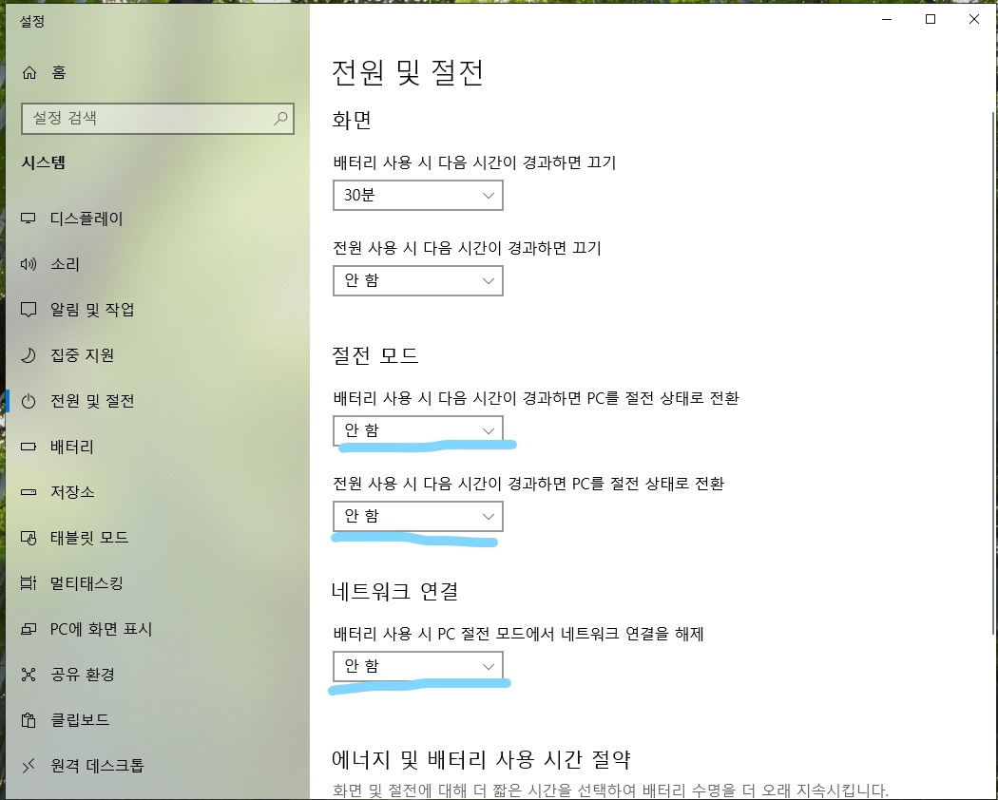Click the 시스템 sidebar heading
The height and width of the screenshot is (800, 998).
pyautogui.click(x=44, y=162)
